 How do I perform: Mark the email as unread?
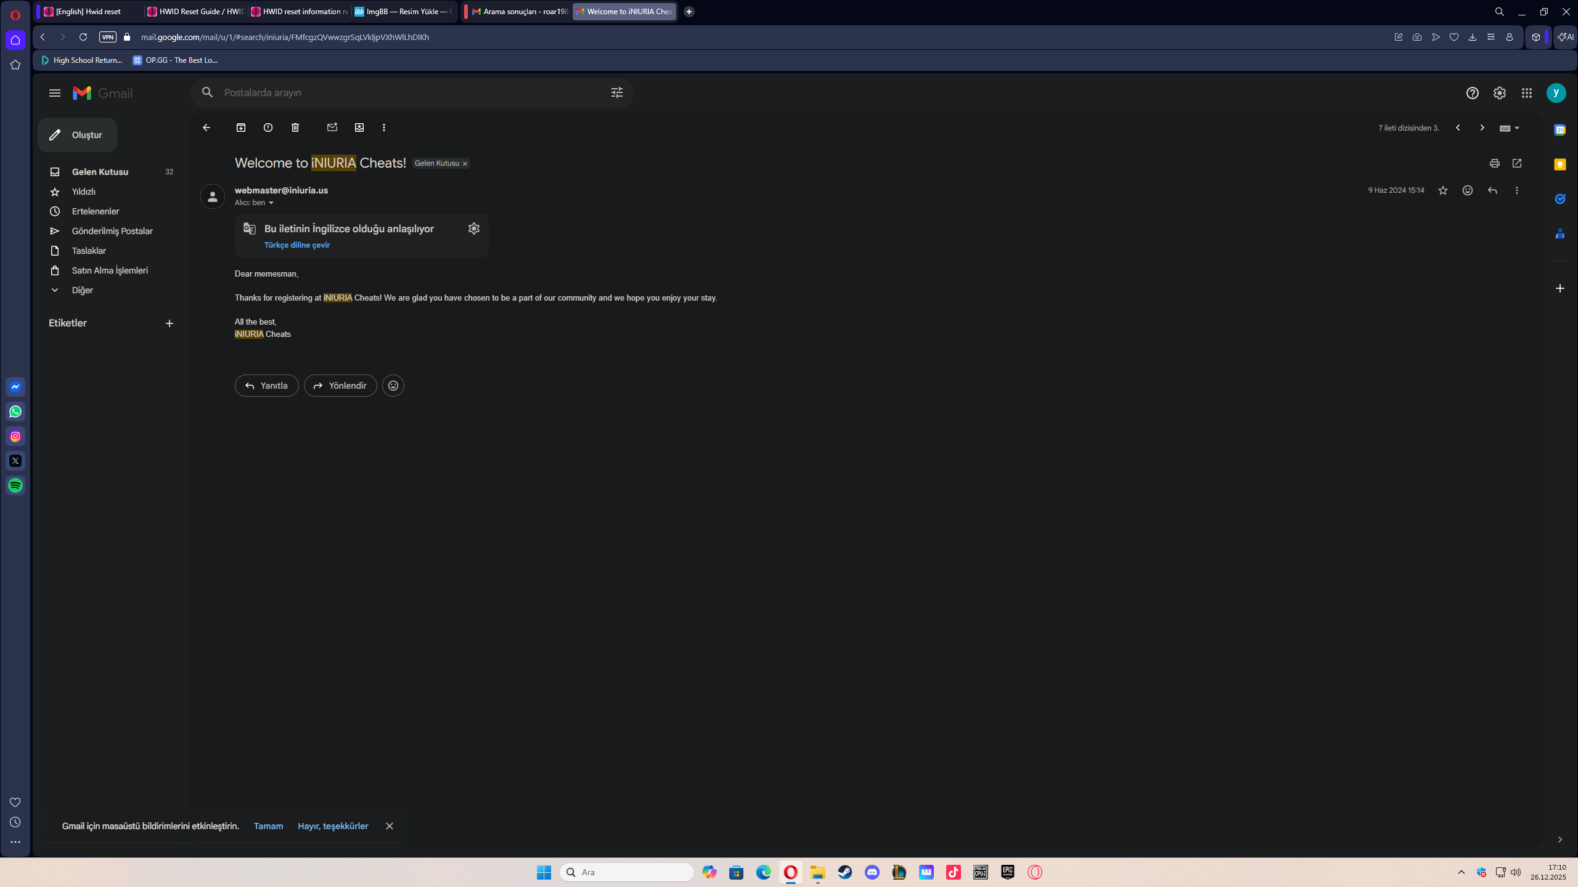[332, 128]
